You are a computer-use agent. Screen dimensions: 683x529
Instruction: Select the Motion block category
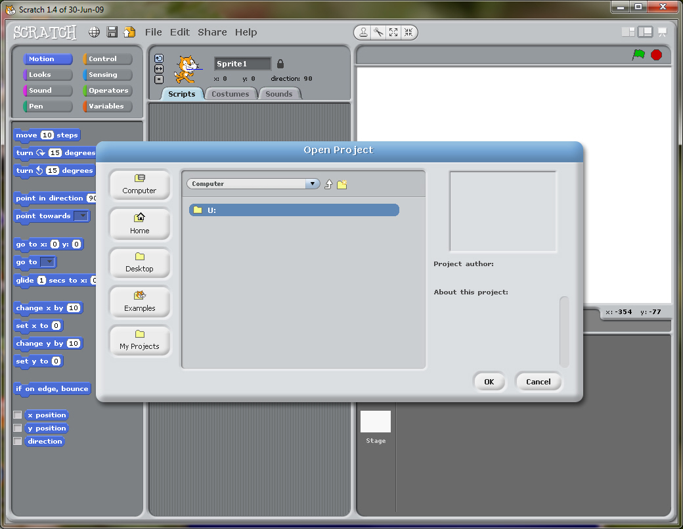point(48,59)
